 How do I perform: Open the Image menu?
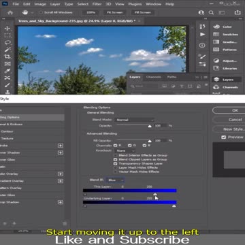39,4
